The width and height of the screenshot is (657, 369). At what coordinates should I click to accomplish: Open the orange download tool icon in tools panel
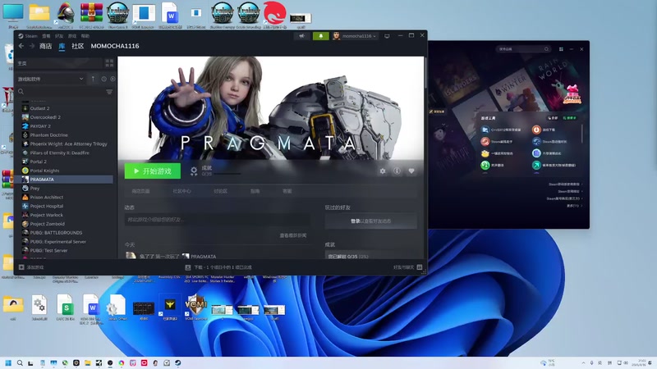coord(536,130)
